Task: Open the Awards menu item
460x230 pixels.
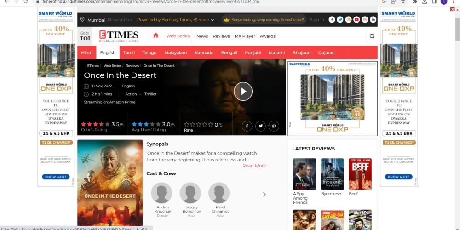Action: (268, 36)
